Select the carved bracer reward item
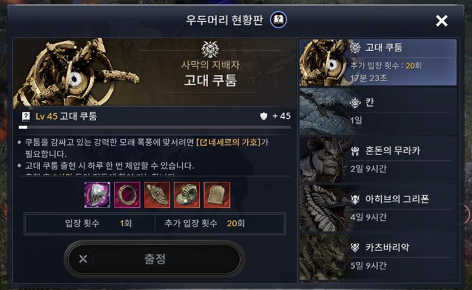The height and width of the screenshot is (290, 472). (x=157, y=195)
